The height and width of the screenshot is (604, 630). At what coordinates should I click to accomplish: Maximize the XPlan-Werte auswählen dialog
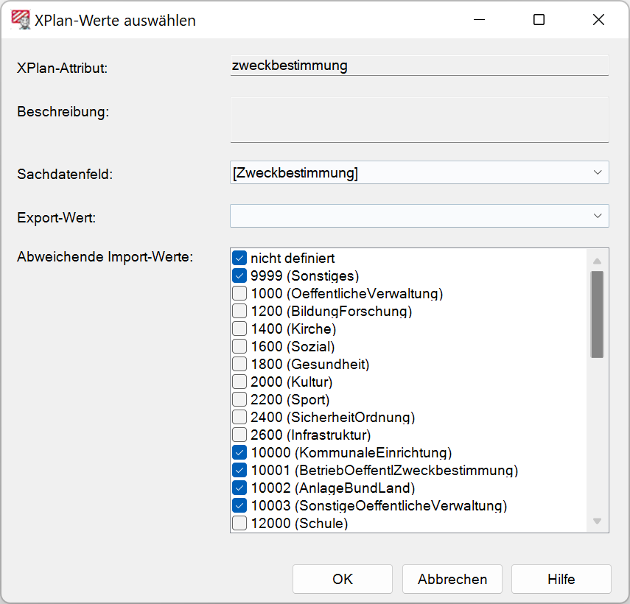(539, 20)
